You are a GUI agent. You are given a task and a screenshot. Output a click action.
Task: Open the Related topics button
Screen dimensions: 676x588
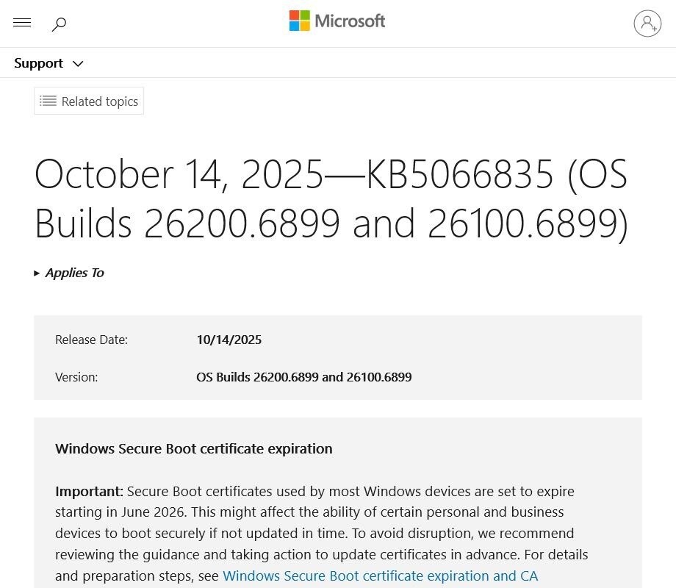coord(88,101)
